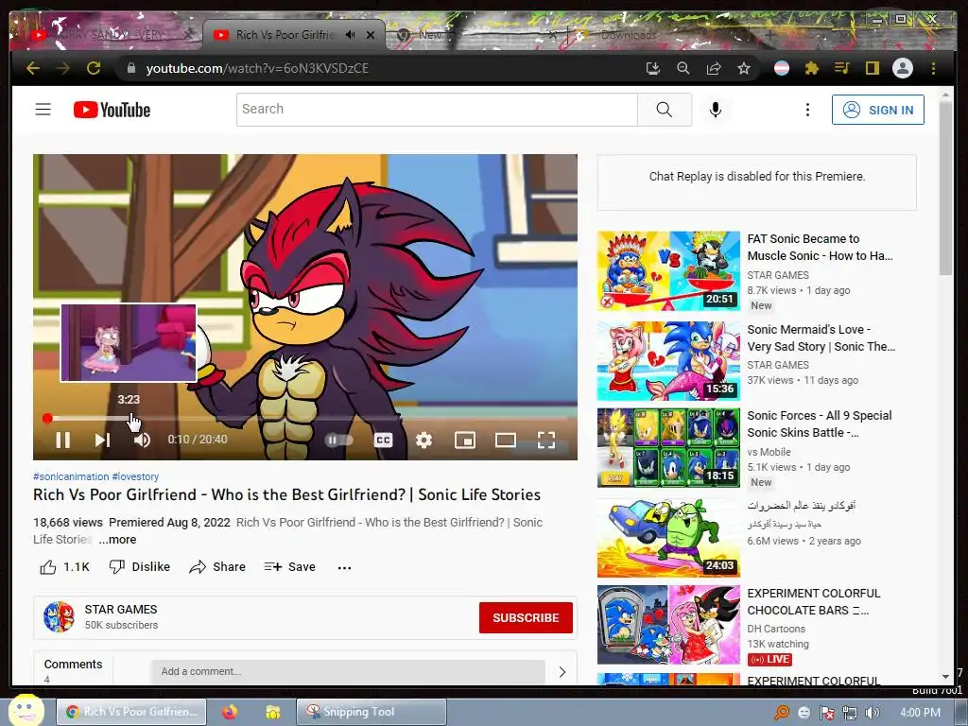Open Chrome profile avatar

903,68
